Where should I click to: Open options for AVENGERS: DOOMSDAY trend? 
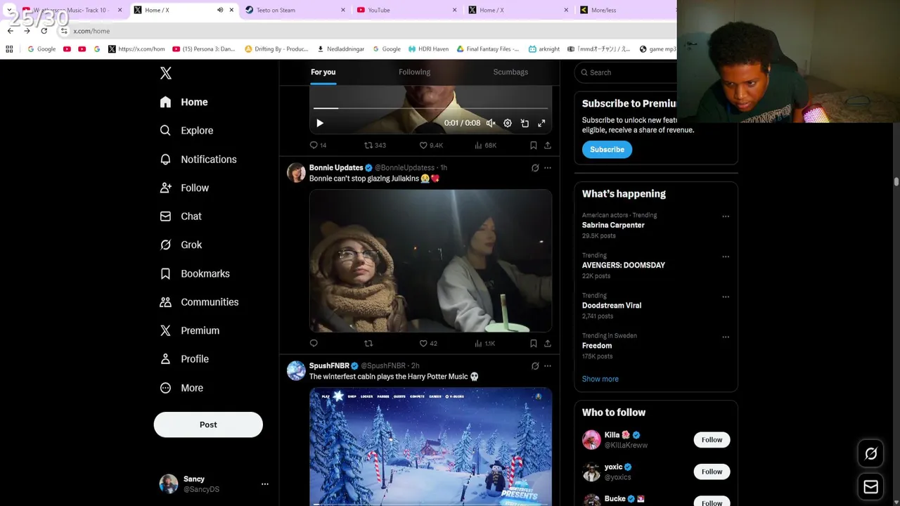point(726,257)
